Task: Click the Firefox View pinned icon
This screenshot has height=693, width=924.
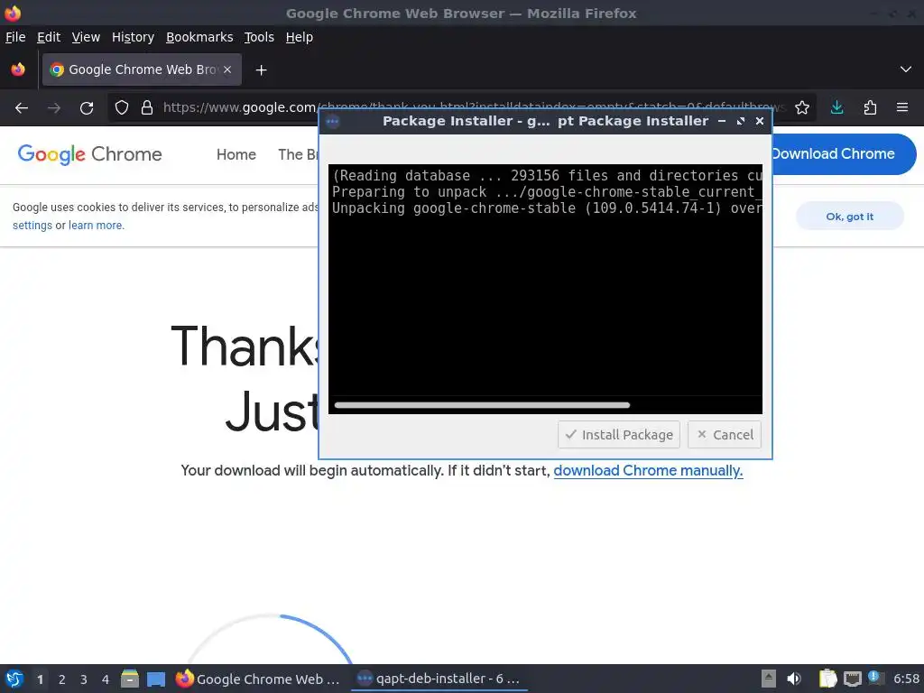Action: (x=18, y=69)
